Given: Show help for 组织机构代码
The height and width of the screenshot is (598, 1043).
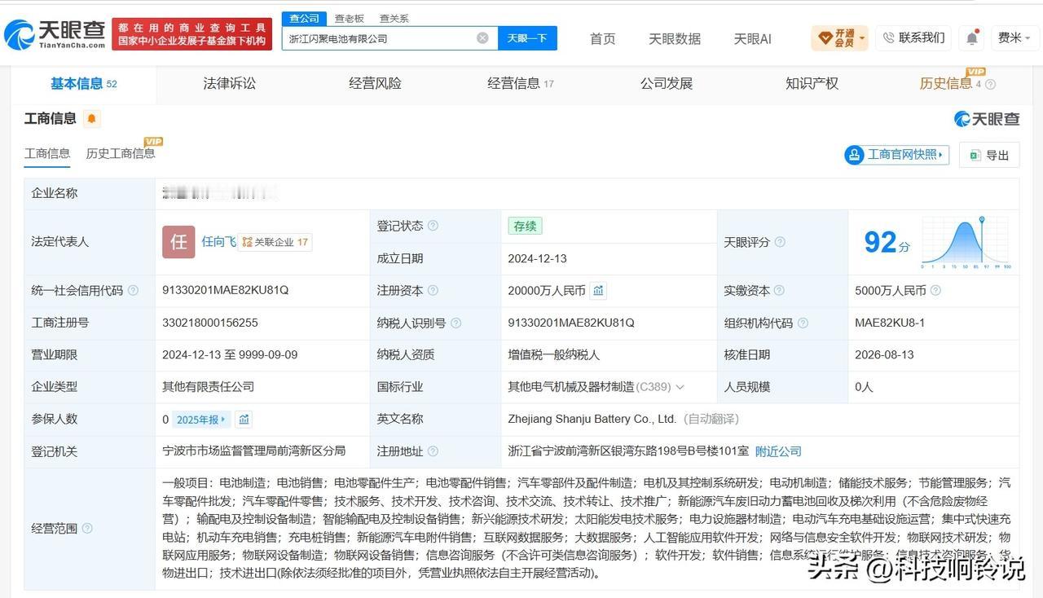Looking at the screenshot, I should click(x=803, y=323).
